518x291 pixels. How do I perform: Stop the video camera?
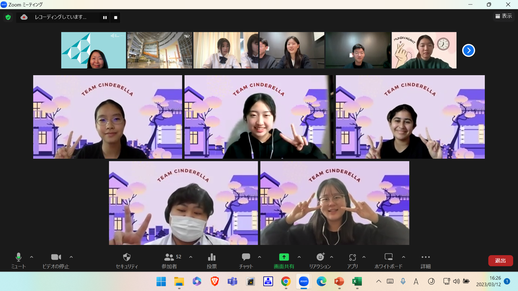coord(56,257)
